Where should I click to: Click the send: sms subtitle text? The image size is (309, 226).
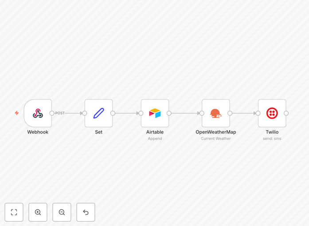272,139
